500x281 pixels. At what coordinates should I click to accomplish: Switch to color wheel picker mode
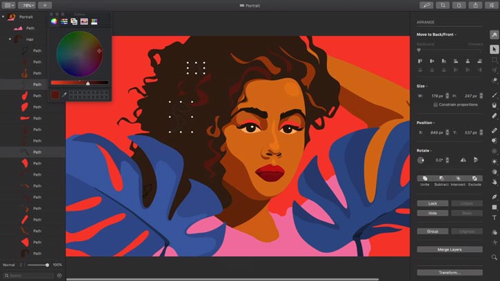pos(54,21)
